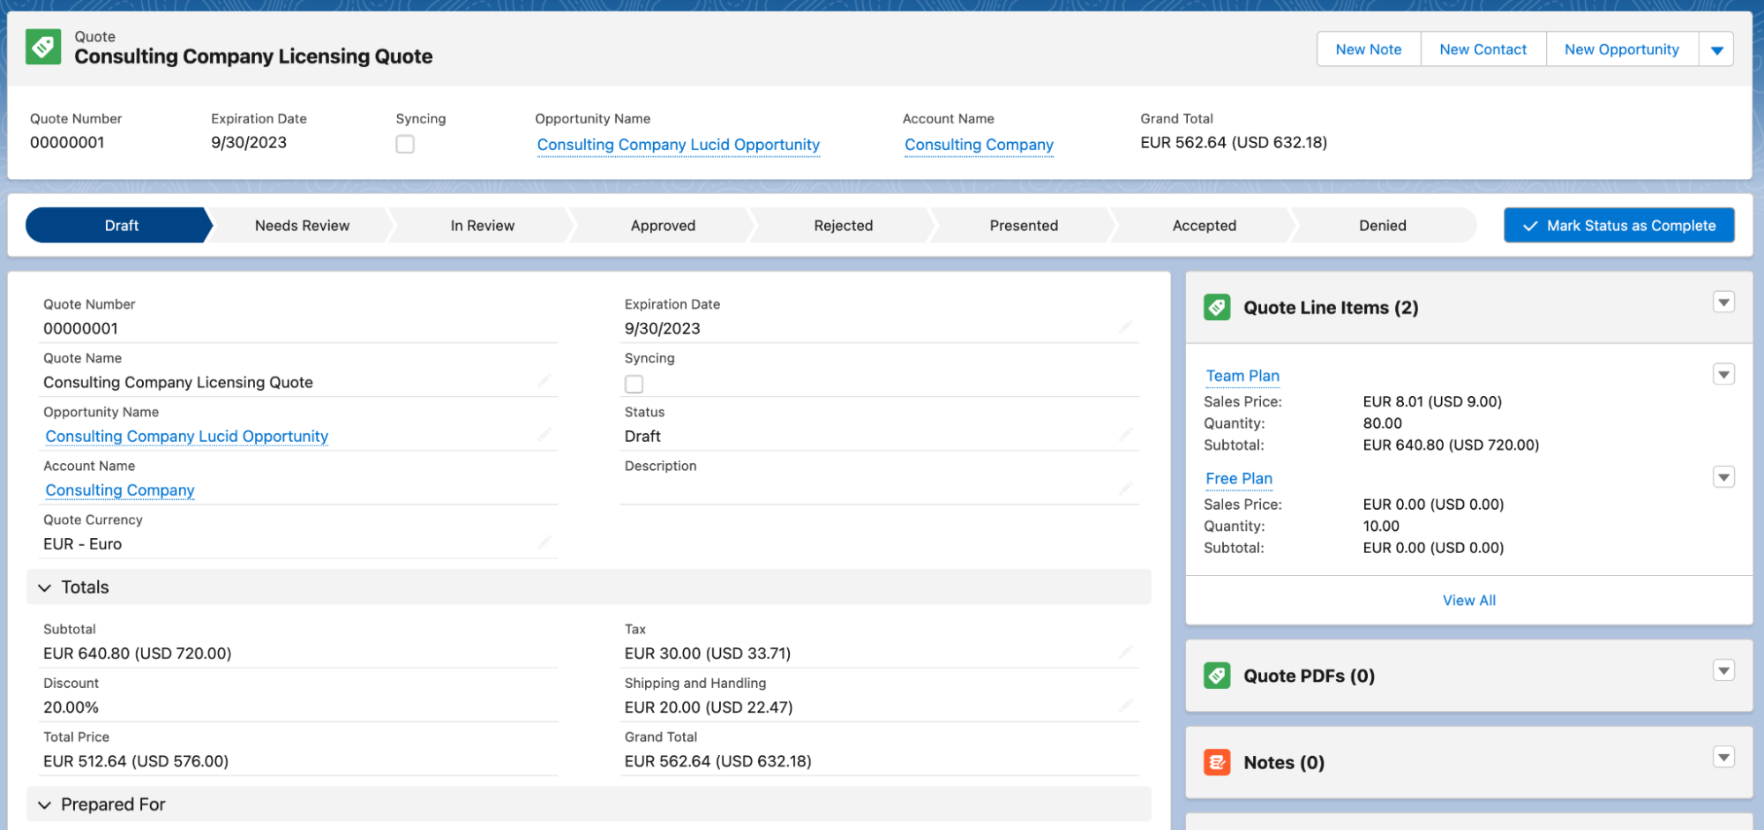
Task: Edit Tax field using its pencil icon
Action: (x=1126, y=652)
